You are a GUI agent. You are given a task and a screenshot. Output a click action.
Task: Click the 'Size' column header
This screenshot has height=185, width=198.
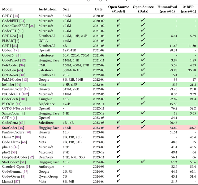tap(66, 9)
